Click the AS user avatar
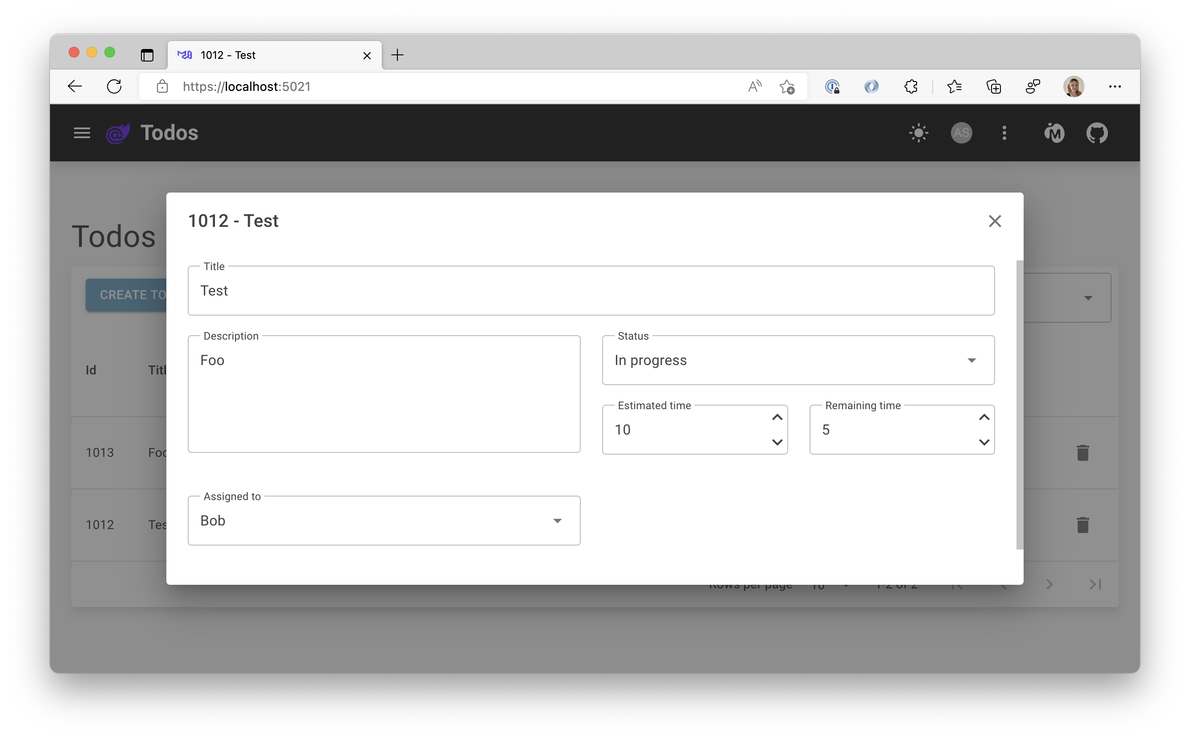 (x=961, y=133)
